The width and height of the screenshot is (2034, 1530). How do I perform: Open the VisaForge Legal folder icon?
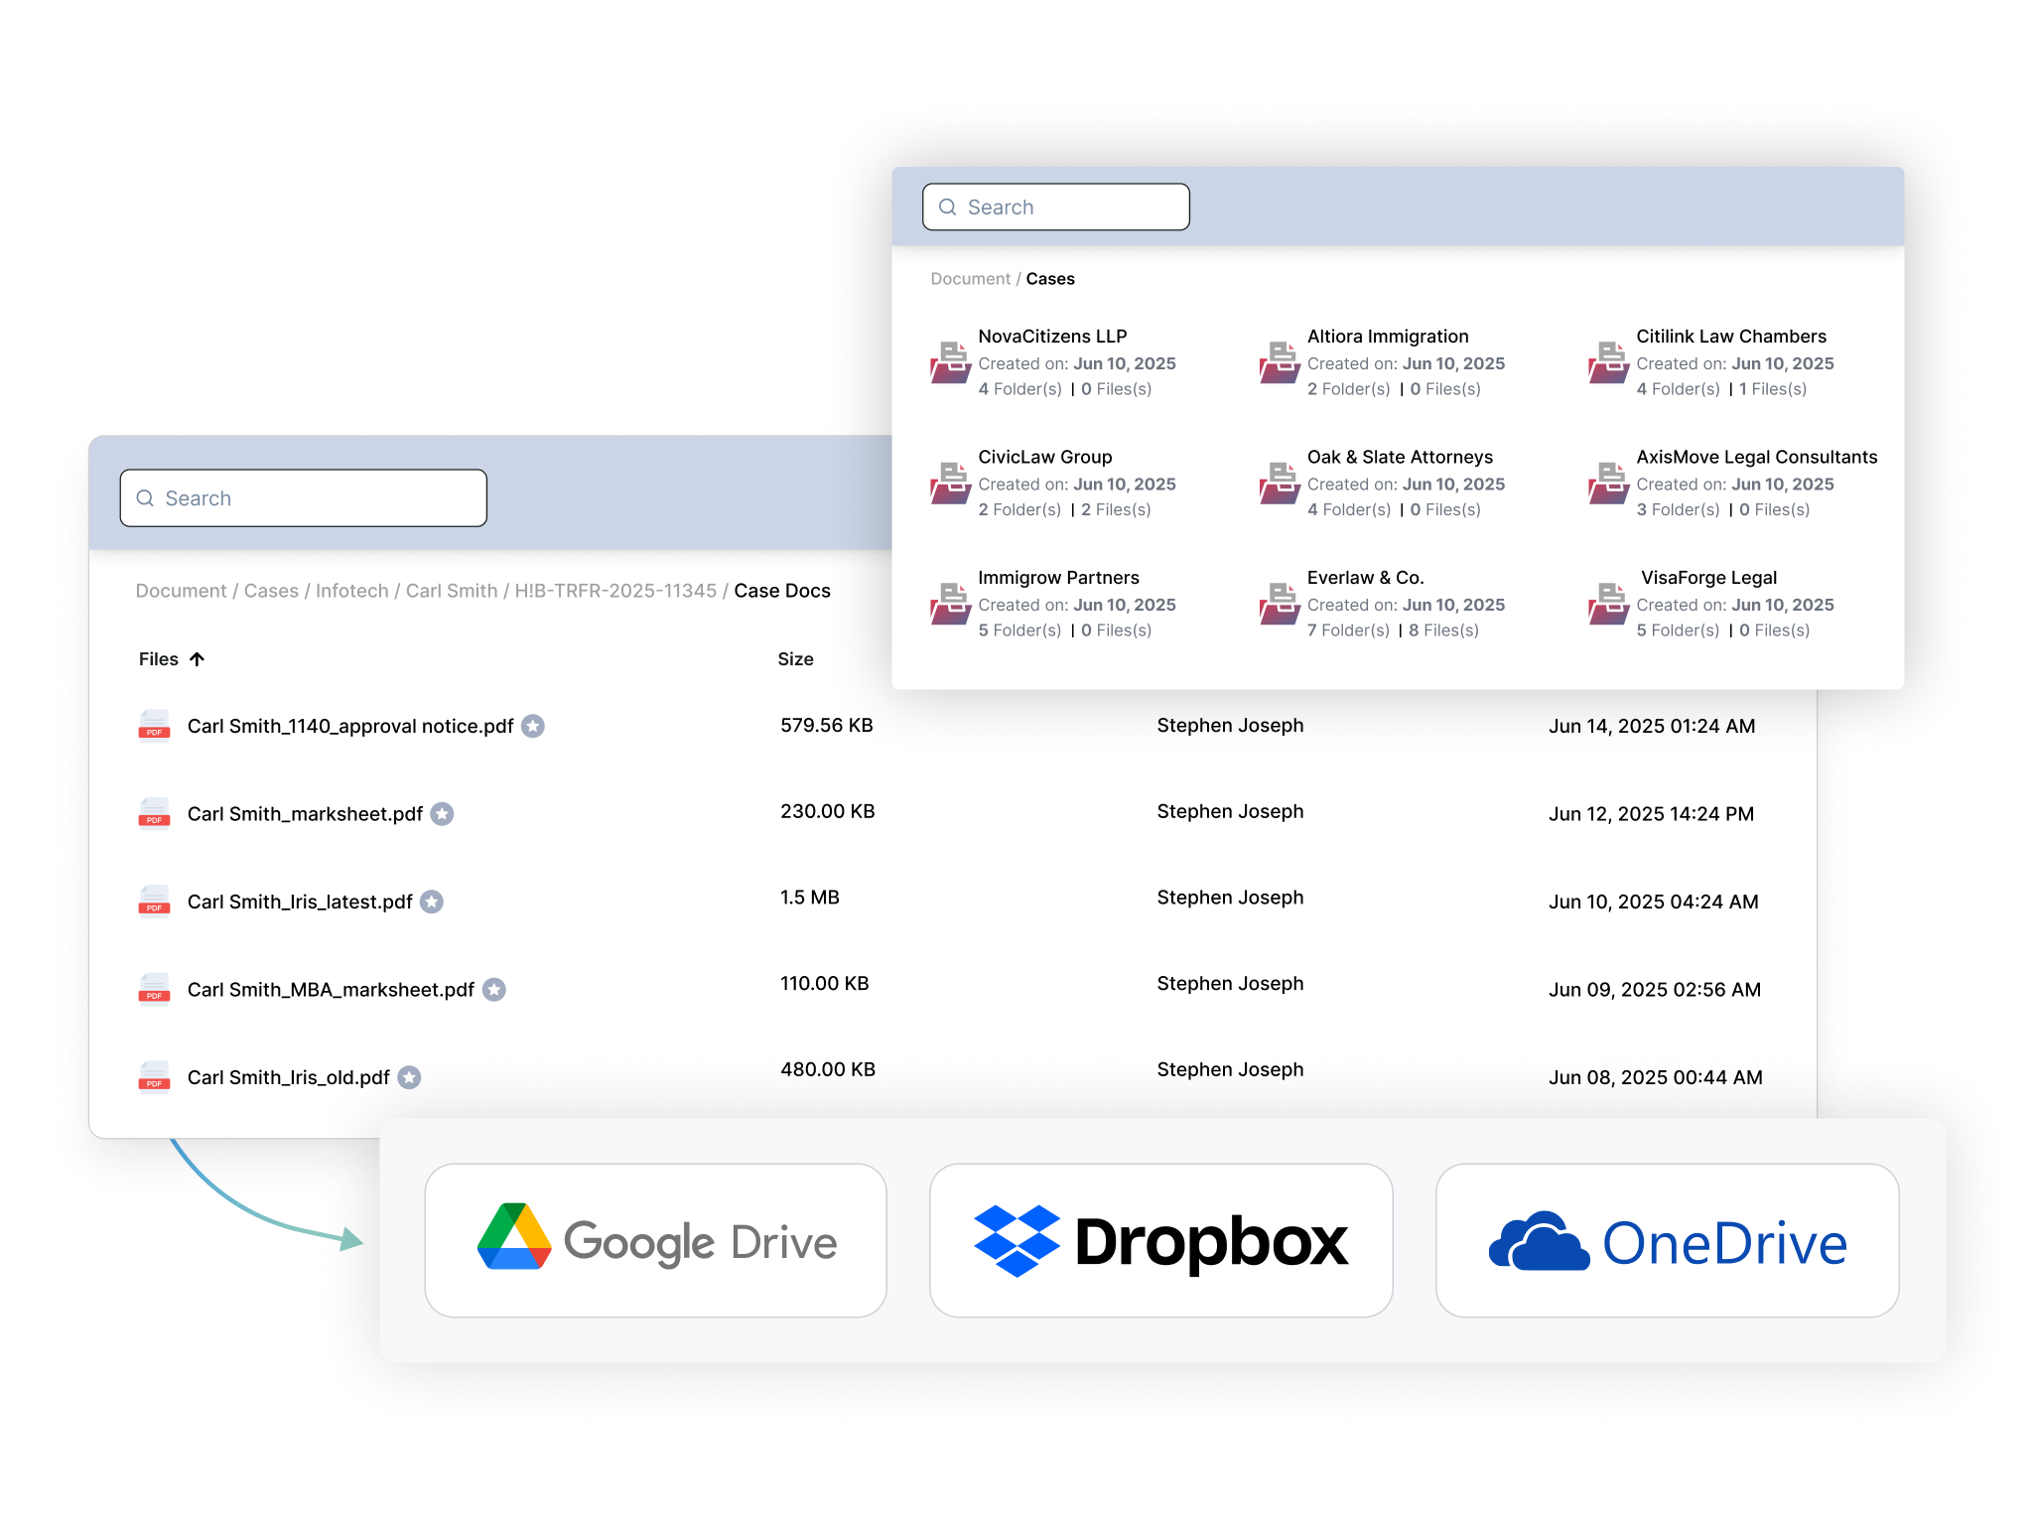[1609, 604]
